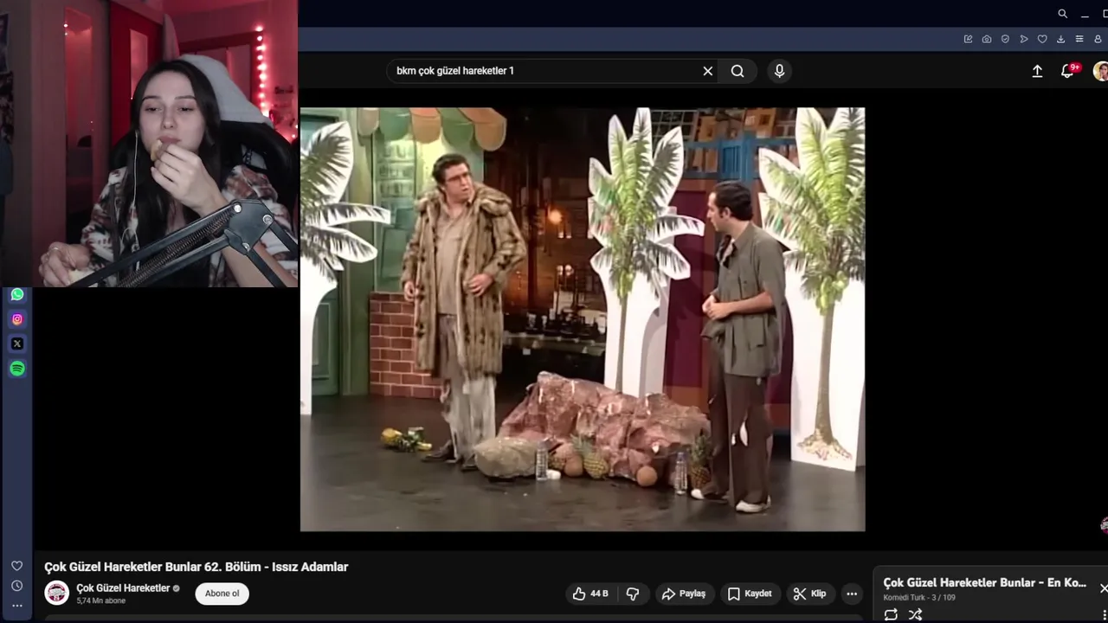Click 5,74 Mn abone subscriber count
This screenshot has height=623, width=1108.
[x=100, y=601]
